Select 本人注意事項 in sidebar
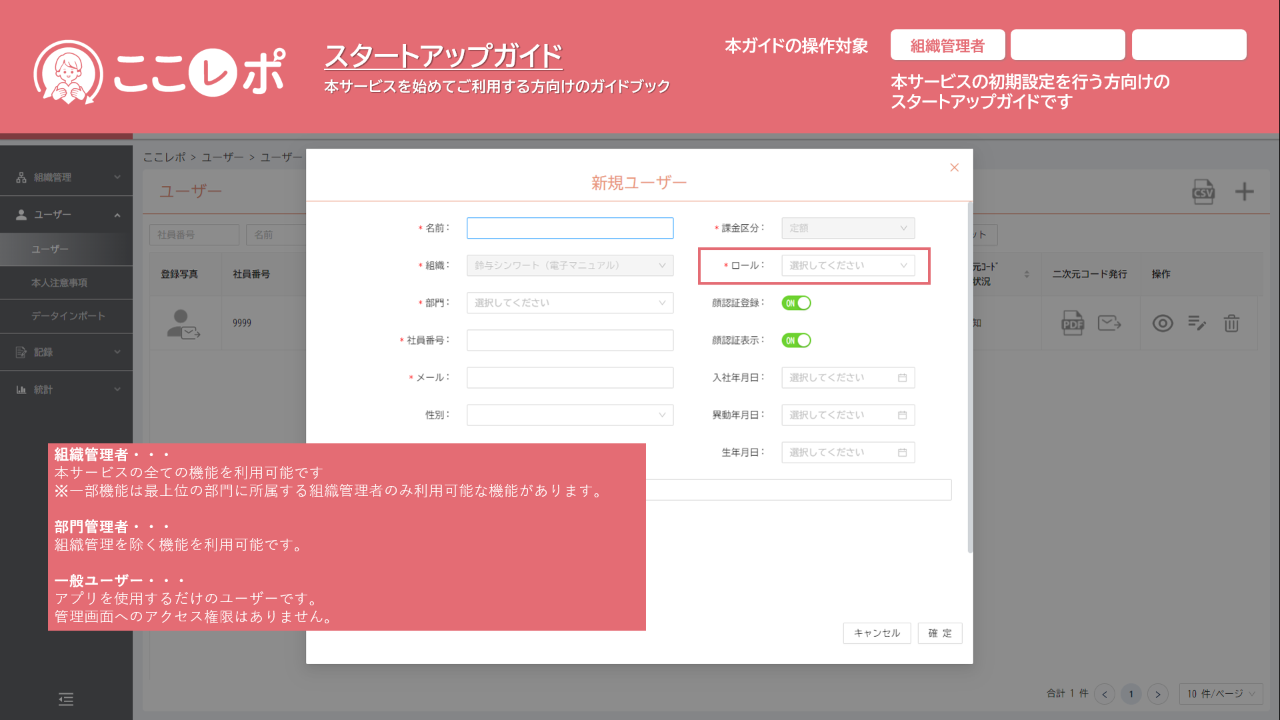Image resolution: width=1280 pixels, height=720 pixels. point(59,283)
